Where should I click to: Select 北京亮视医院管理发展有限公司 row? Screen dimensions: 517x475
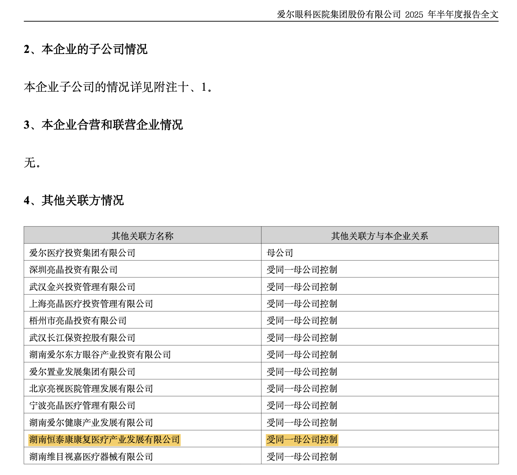pos(91,388)
